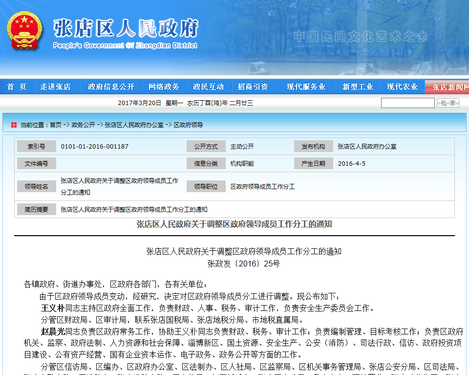Follow the 政务公开 breadcrumb link

pyautogui.click(x=83, y=125)
